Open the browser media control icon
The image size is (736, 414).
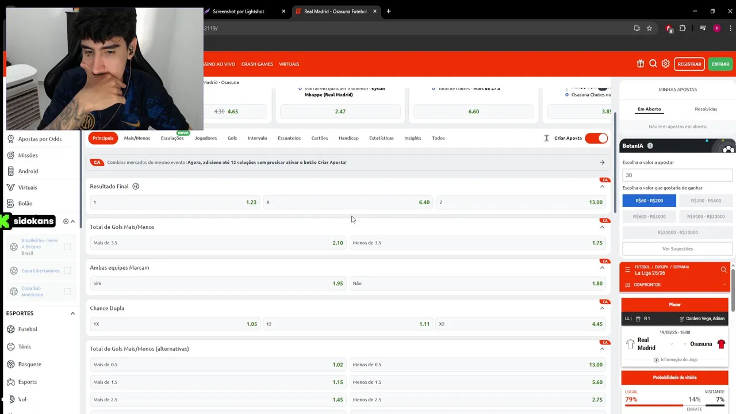703,28
